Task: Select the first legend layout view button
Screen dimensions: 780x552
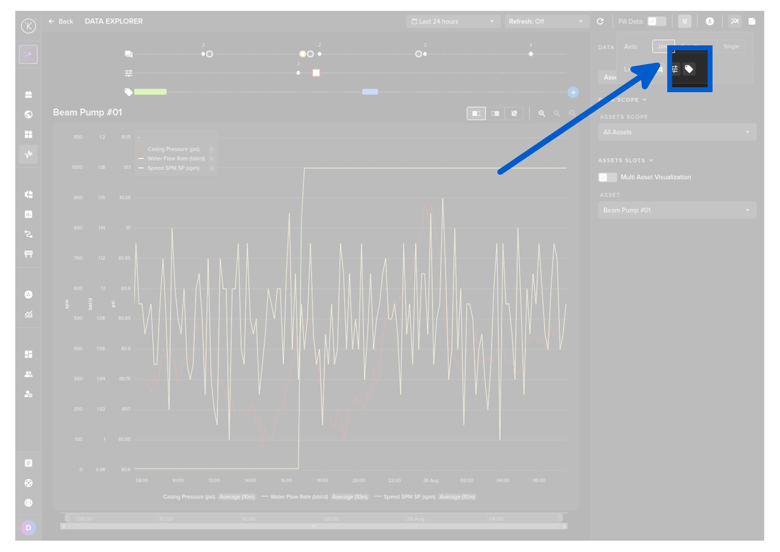Action: click(476, 114)
